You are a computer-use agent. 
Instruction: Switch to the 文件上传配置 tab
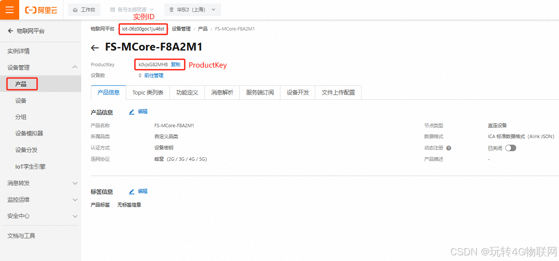(338, 92)
